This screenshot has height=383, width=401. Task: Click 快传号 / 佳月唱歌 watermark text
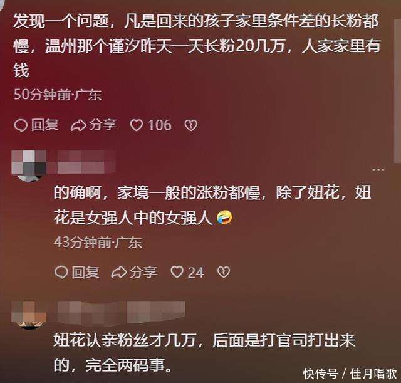pyautogui.click(x=350, y=374)
